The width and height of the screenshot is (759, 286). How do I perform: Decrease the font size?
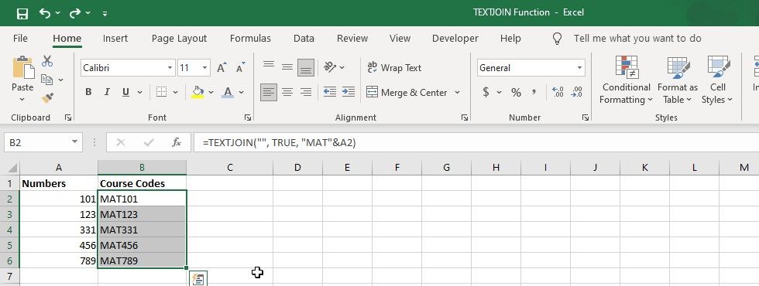point(240,68)
